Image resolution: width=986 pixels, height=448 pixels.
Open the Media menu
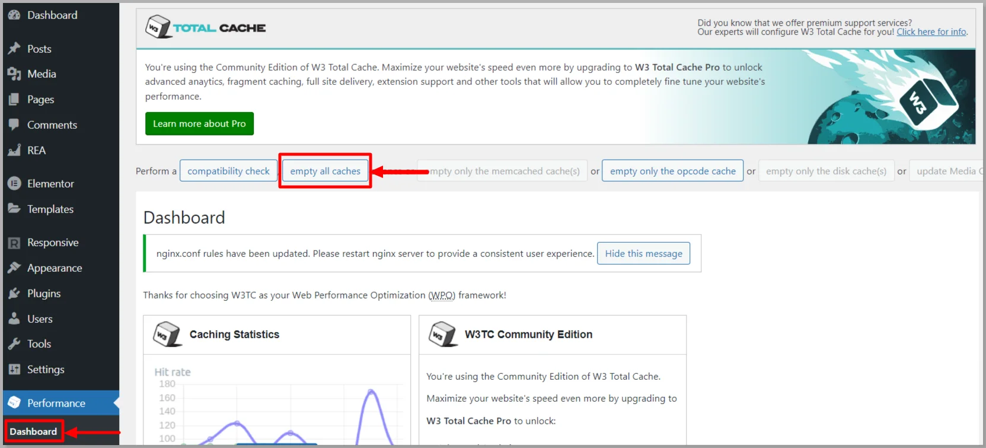coord(60,74)
